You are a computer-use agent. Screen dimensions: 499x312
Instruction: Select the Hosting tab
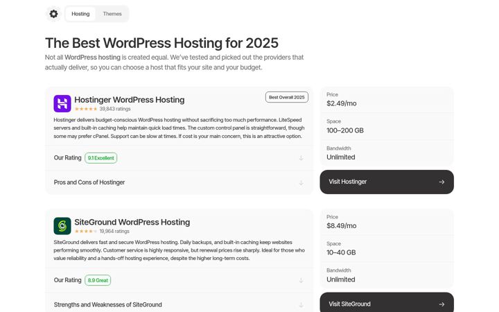click(x=80, y=14)
